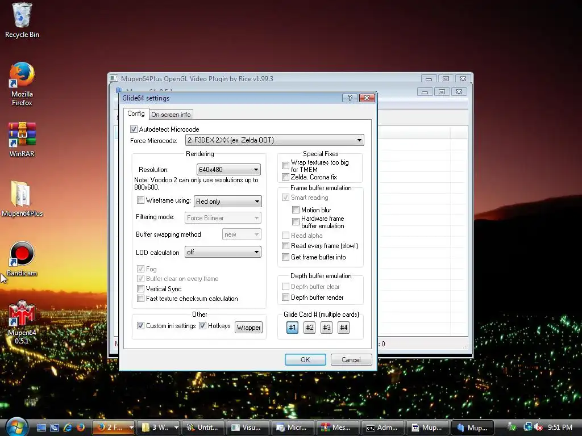The width and height of the screenshot is (582, 436).
Task: Switch to On screen info tab
Action: point(171,115)
